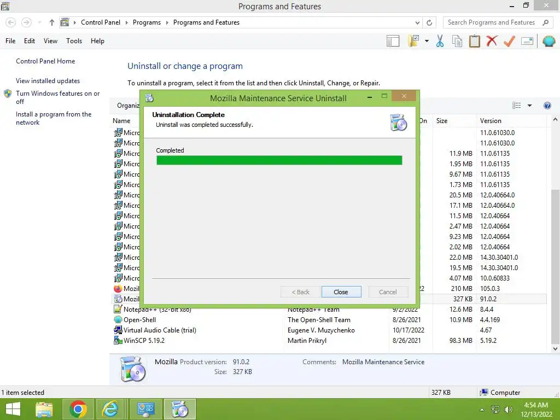This screenshot has width=560, height=420.
Task: Click the list scrollbar up arrow
Action: [555, 120]
